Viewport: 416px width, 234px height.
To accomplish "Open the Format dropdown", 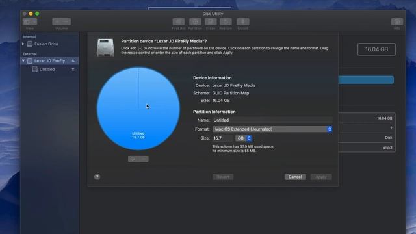I will pos(272,129).
